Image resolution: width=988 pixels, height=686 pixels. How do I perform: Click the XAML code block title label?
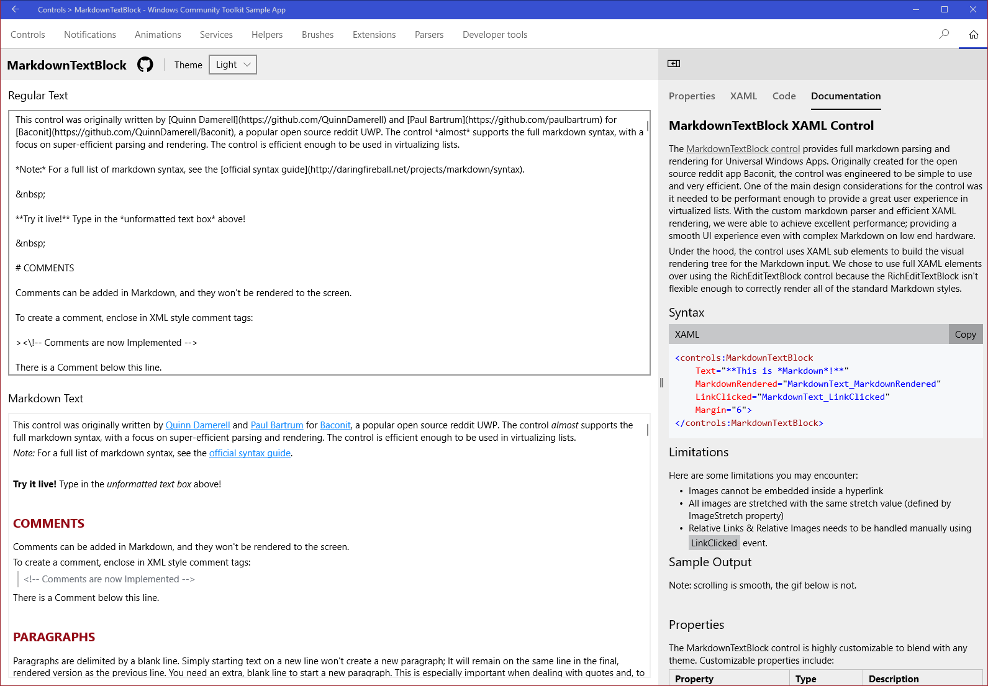pyautogui.click(x=687, y=334)
